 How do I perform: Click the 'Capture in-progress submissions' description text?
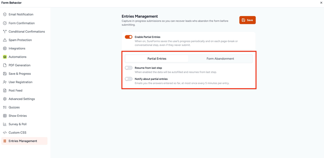175,23
